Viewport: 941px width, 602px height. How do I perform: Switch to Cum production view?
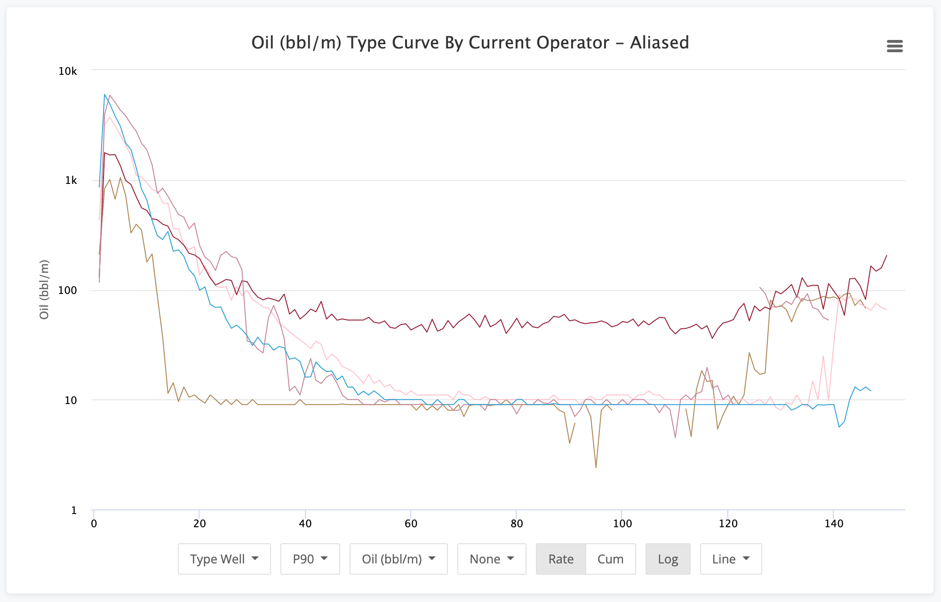[610, 559]
